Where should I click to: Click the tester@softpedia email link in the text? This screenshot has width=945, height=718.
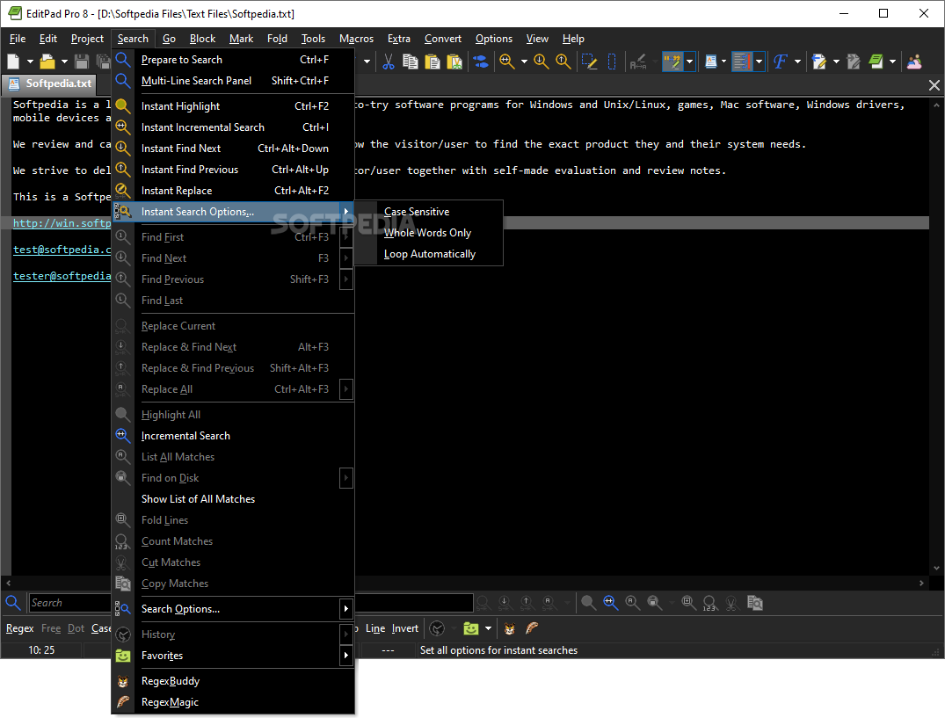tap(62, 276)
